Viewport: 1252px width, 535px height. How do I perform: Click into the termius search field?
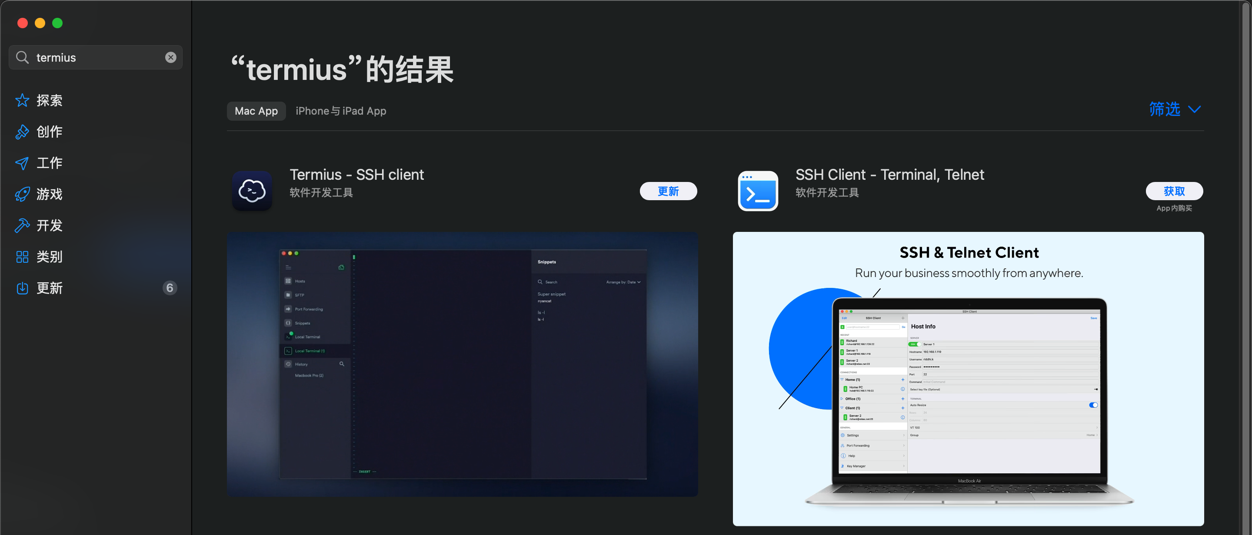point(96,57)
